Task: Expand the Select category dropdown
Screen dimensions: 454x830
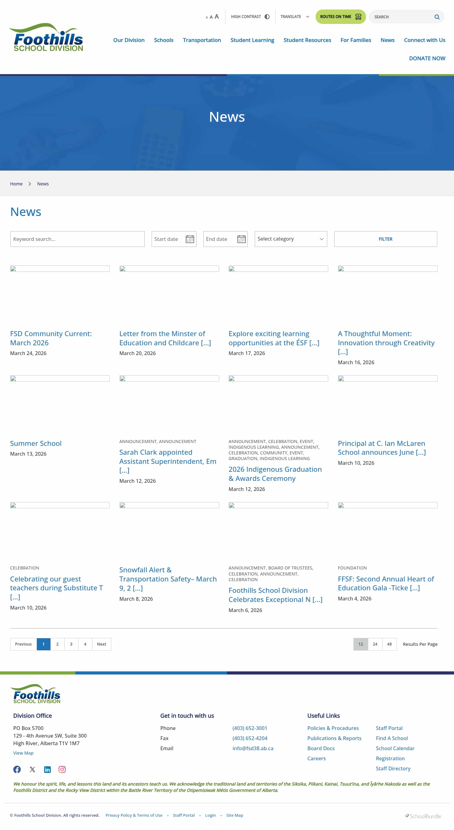Action: point(291,239)
